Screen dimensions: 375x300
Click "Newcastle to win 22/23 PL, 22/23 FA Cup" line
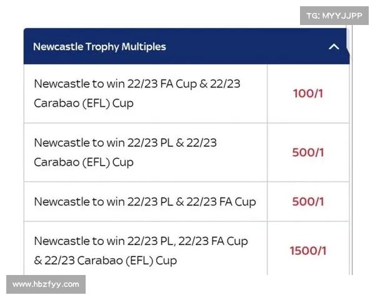point(141,241)
